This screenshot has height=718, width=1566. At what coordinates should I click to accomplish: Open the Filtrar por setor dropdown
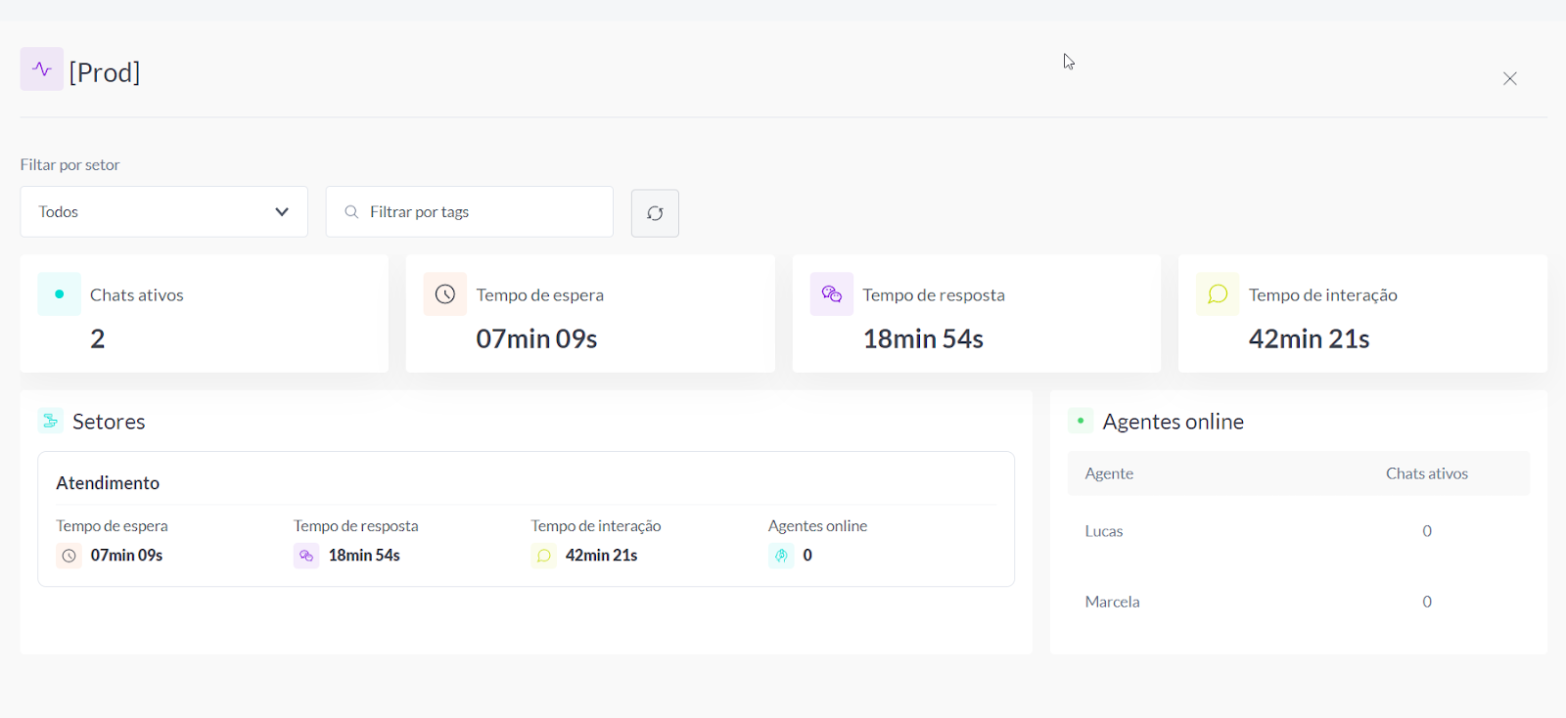[x=163, y=212]
